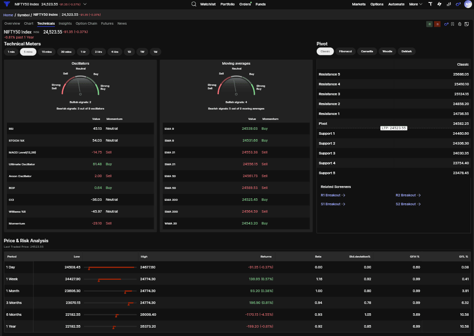The width and height of the screenshot is (474, 336).
Task: Select the 15 mins timeframe pill
Action: tap(46, 52)
